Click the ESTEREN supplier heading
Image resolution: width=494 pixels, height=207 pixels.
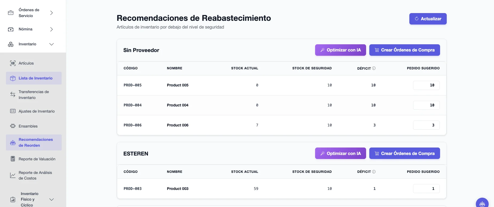click(x=136, y=154)
